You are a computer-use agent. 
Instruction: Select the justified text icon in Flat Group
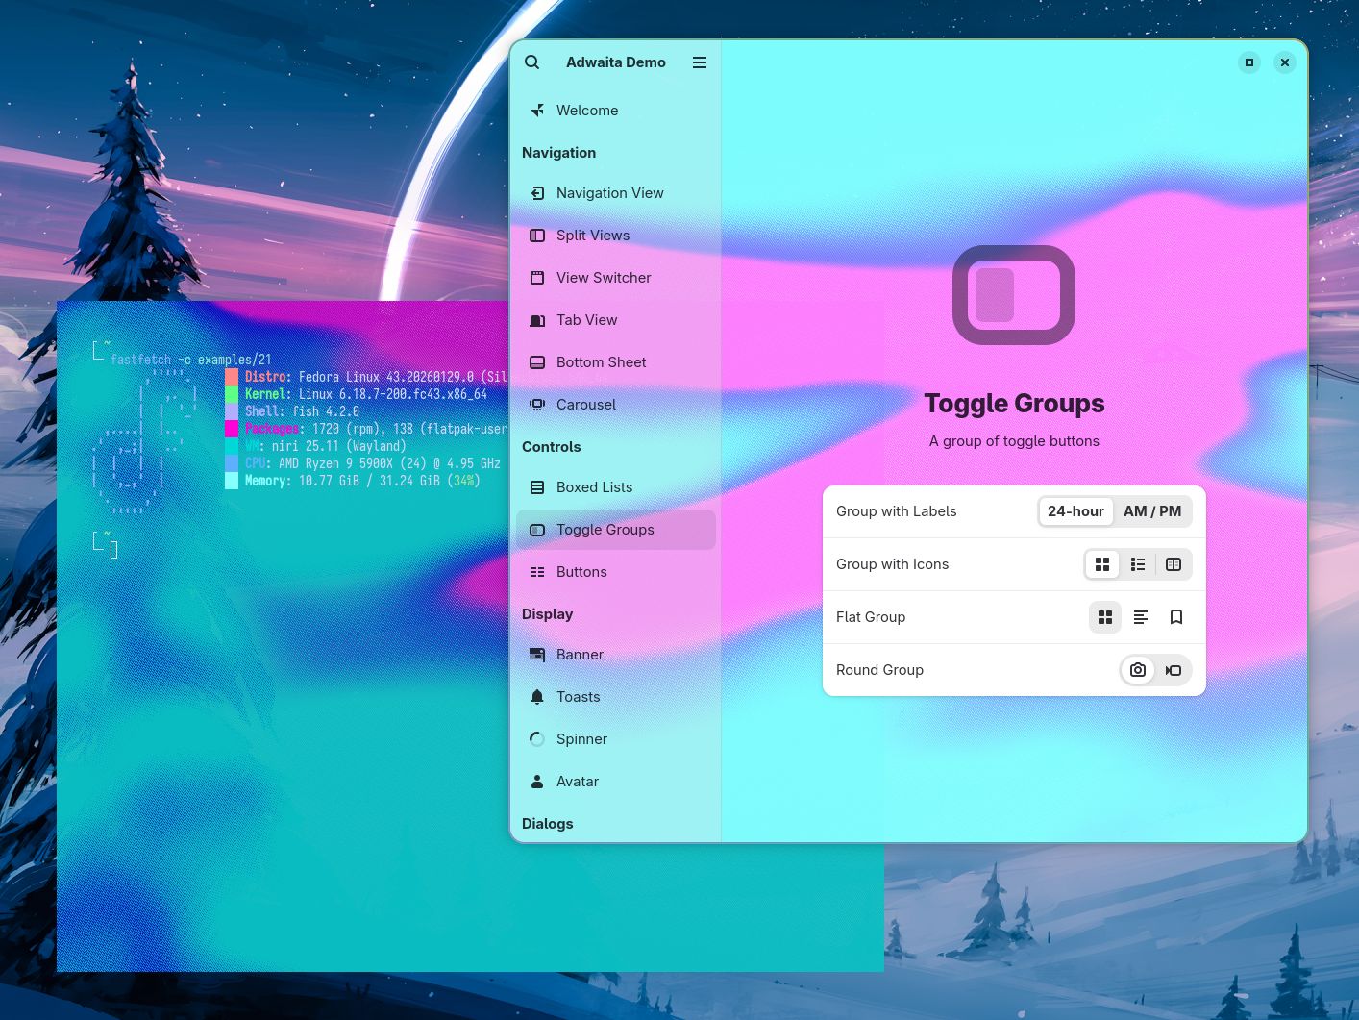[1141, 617]
